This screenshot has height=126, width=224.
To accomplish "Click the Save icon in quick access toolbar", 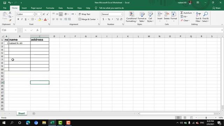I will click(5, 3).
